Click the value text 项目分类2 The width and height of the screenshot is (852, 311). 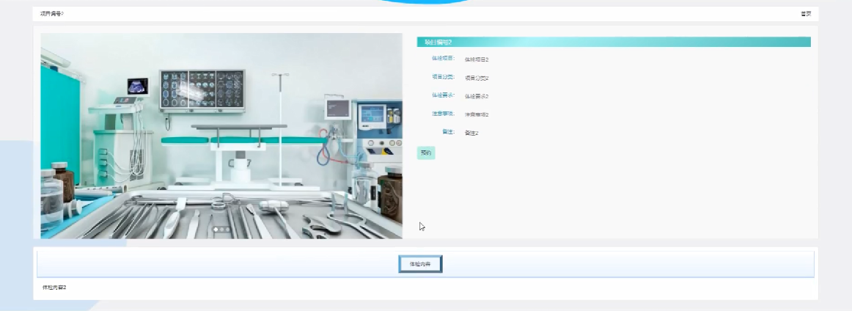tap(477, 78)
